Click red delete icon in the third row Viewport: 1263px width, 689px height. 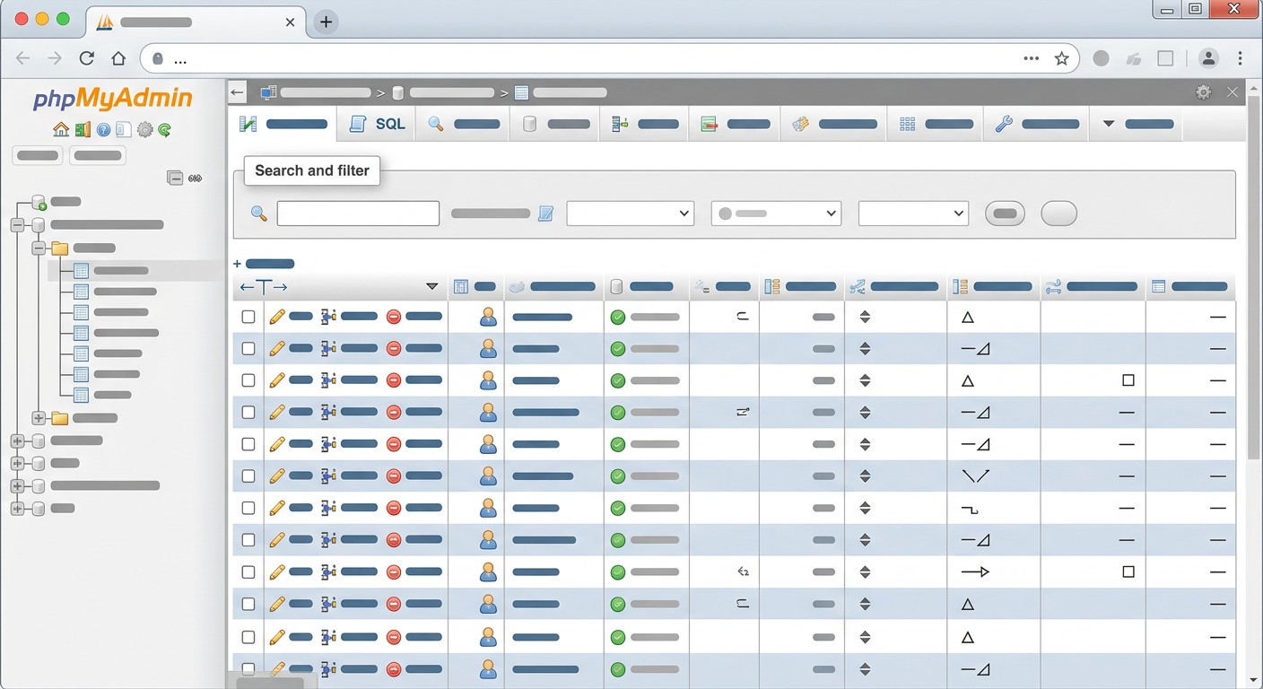point(394,380)
